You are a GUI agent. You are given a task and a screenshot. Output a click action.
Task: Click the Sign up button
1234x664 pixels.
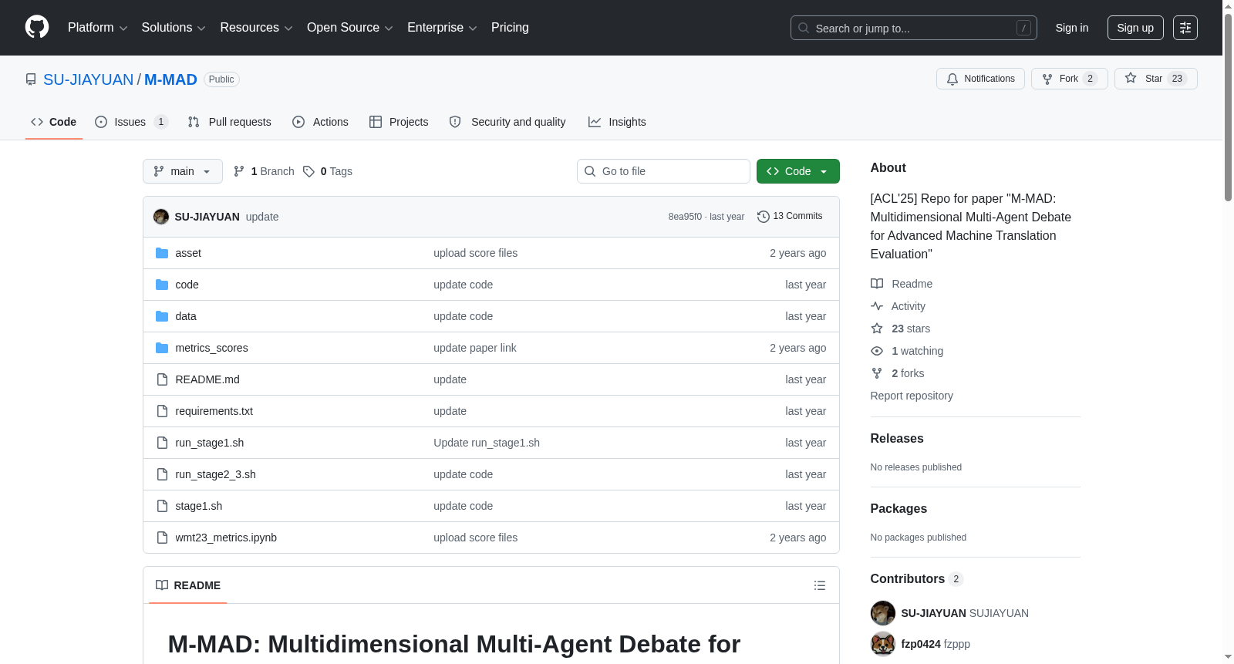click(1135, 28)
